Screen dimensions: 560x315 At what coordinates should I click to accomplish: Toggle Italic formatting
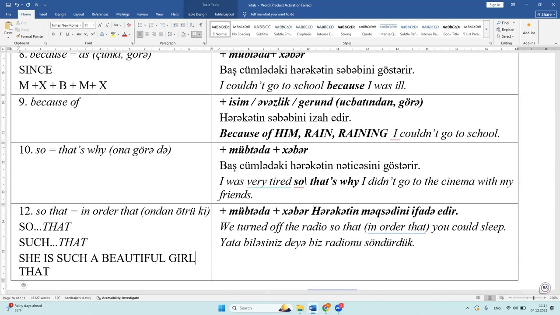pos(60,34)
